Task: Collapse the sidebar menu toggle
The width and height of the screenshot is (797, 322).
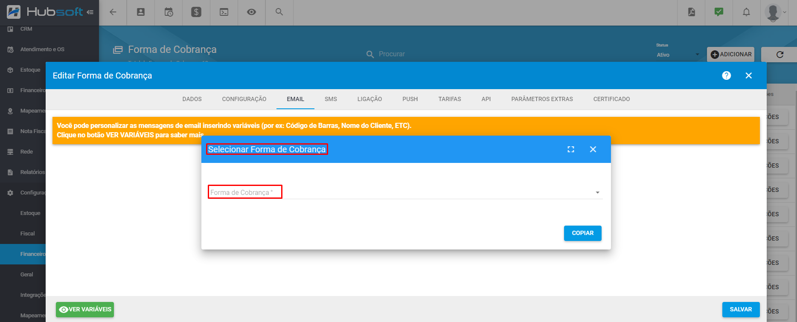Action: click(x=90, y=12)
